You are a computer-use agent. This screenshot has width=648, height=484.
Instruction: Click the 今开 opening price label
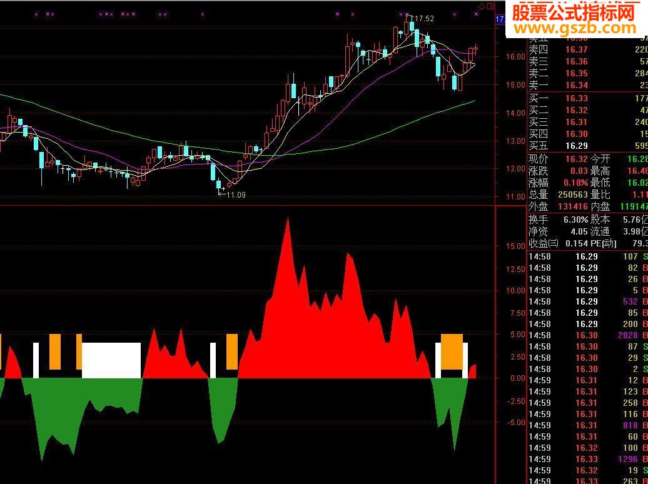click(x=600, y=159)
